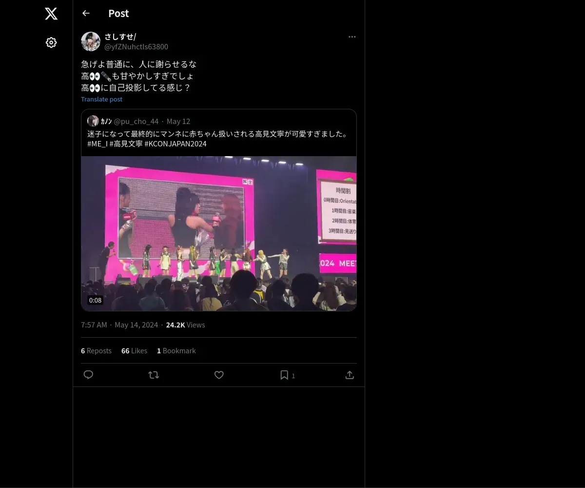
Task: Click the author's profile avatar
Action: pos(91,41)
